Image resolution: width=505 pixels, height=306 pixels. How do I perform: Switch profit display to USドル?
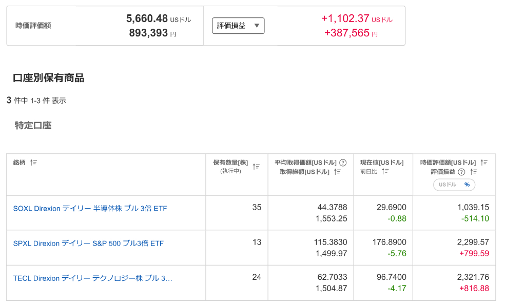[448, 185]
